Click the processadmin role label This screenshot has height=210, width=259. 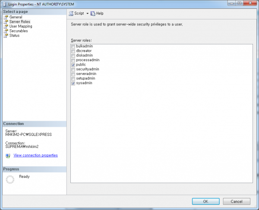[x=88, y=60]
